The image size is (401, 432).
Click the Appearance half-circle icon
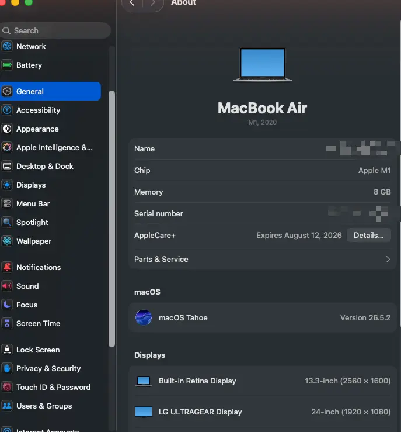(7, 129)
